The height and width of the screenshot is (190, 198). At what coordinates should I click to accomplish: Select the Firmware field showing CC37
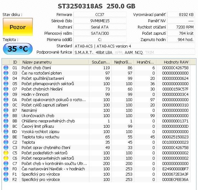[x=100, y=15]
